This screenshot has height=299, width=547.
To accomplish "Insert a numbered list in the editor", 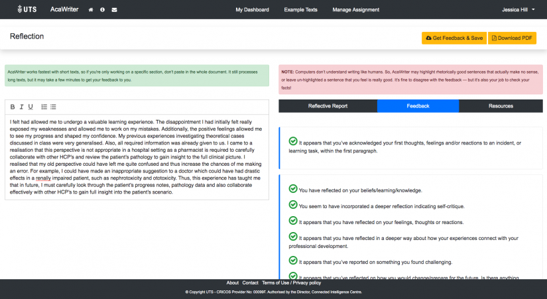I will [44, 107].
